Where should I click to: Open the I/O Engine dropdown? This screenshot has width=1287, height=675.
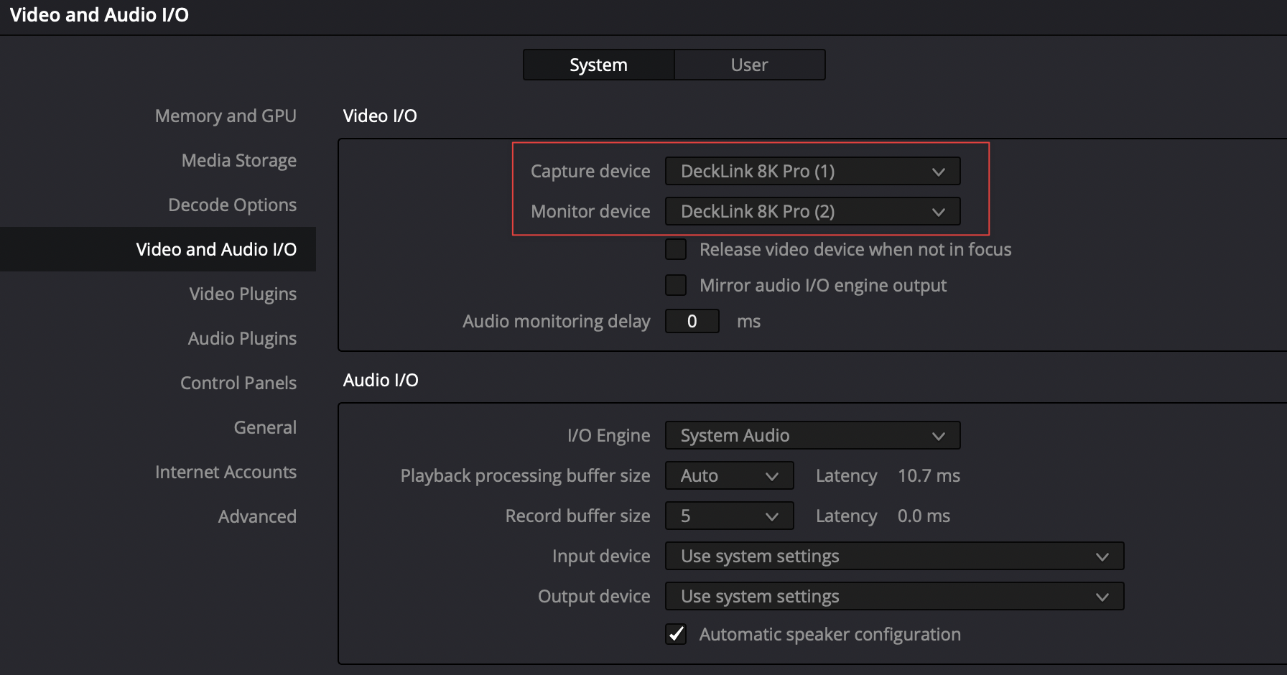coord(812,435)
